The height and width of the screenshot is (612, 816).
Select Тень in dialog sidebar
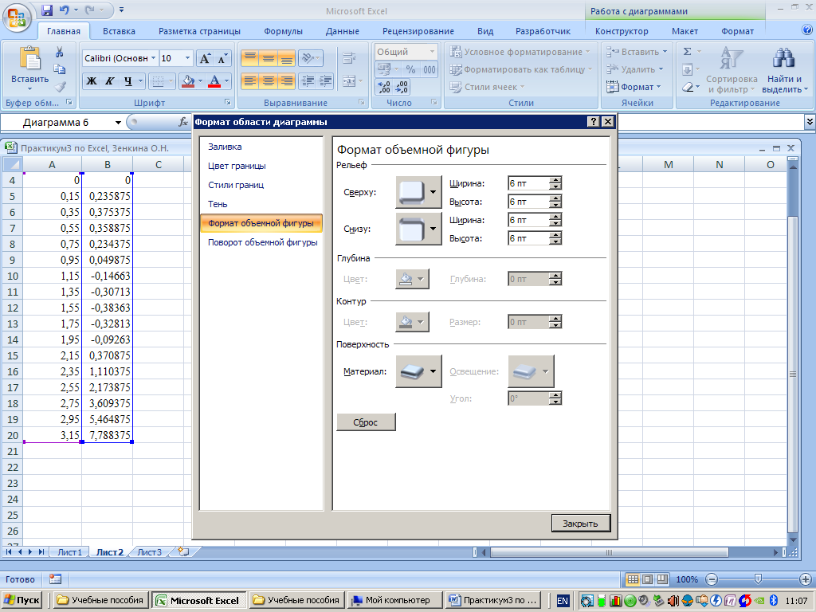point(218,204)
